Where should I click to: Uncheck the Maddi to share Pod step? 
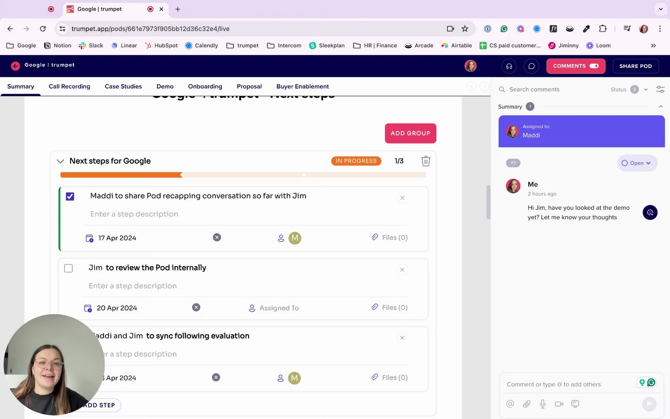click(70, 196)
